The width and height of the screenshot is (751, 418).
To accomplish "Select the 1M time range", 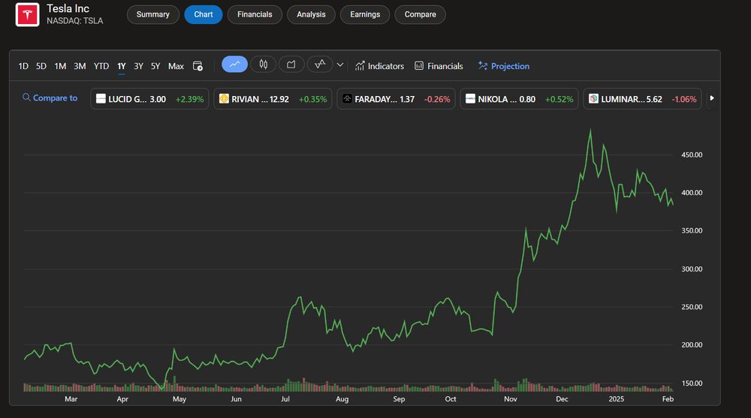I will [x=60, y=66].
